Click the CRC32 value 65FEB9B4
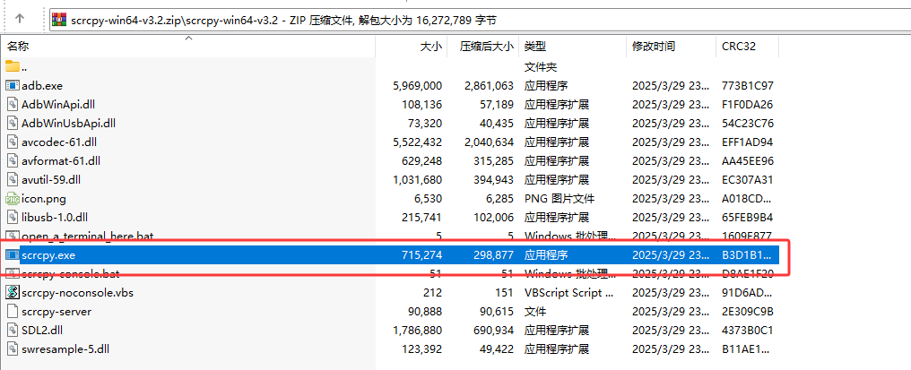 [748, 217]
